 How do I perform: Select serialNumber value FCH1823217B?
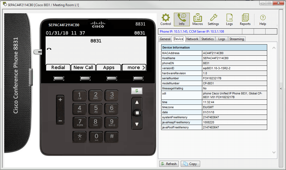[212, 78]
